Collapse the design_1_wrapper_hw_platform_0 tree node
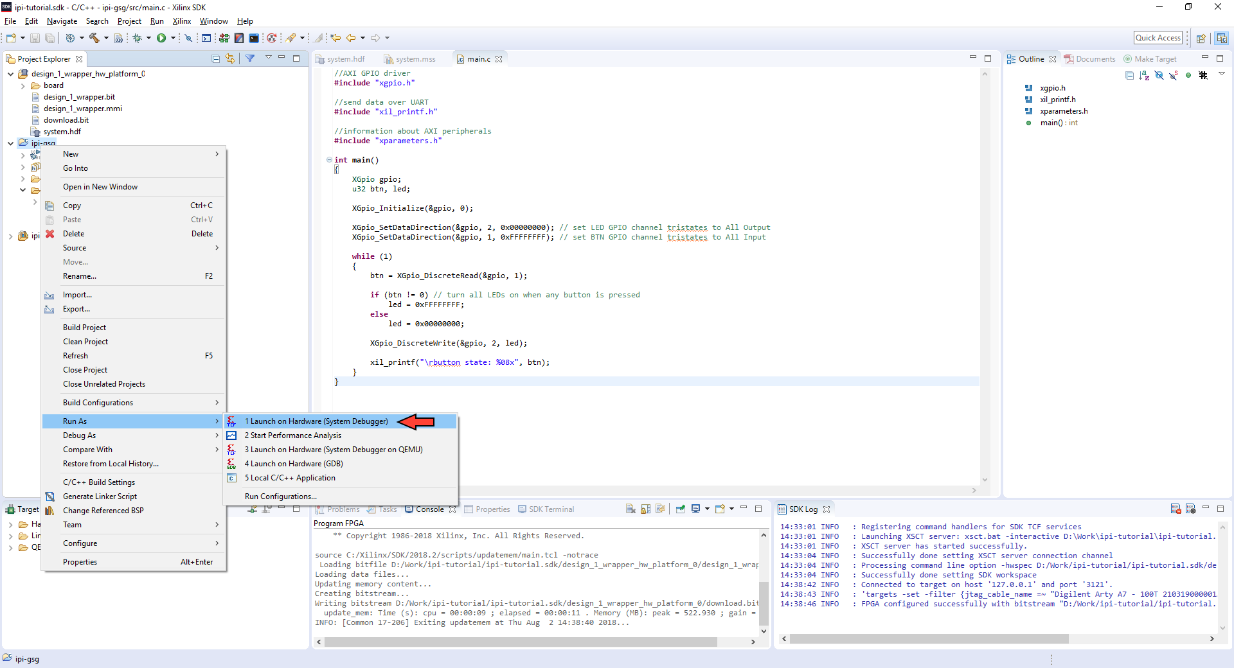Screen dimensions: 1234x668 (10, 74)
